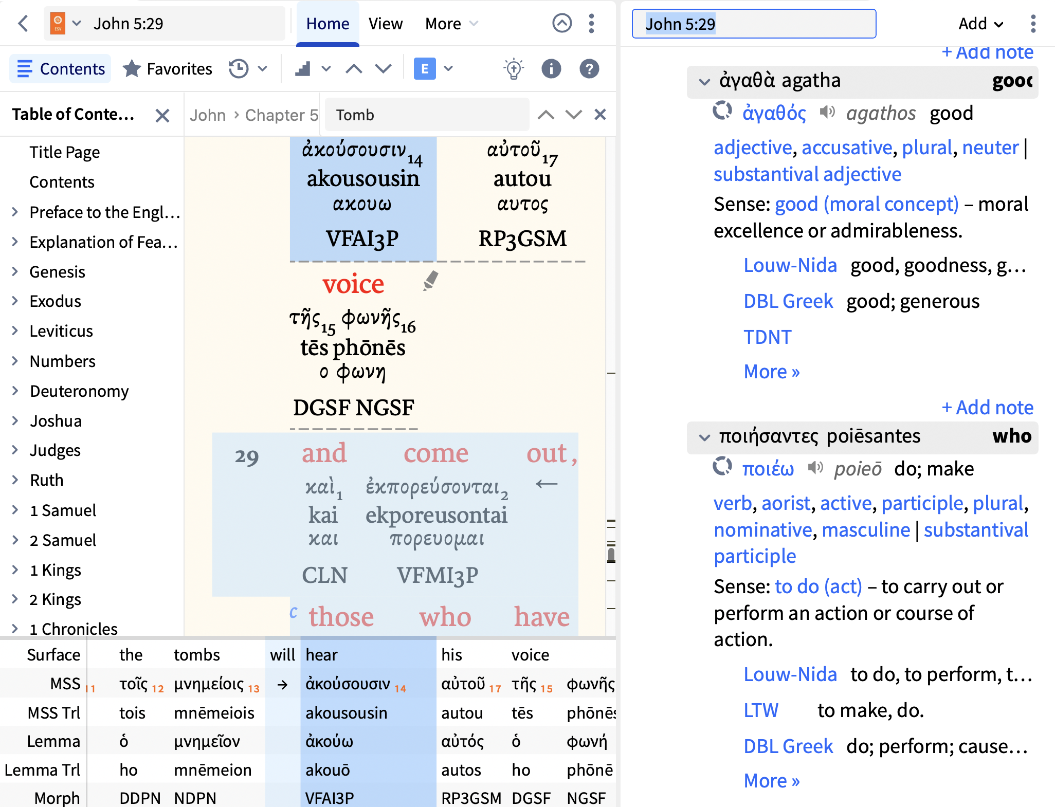This screenshot has height=807, width=1055.
Task: Click Add note above ποιήσαντες
Action: (988, 408)
